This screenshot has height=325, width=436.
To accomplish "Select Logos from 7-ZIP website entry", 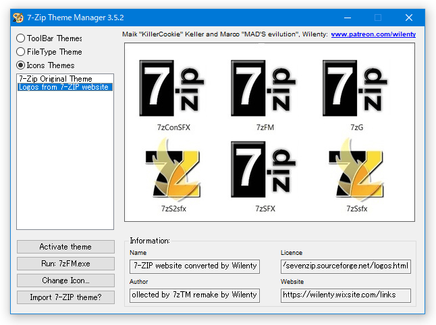I will click(x=65, y=87).
